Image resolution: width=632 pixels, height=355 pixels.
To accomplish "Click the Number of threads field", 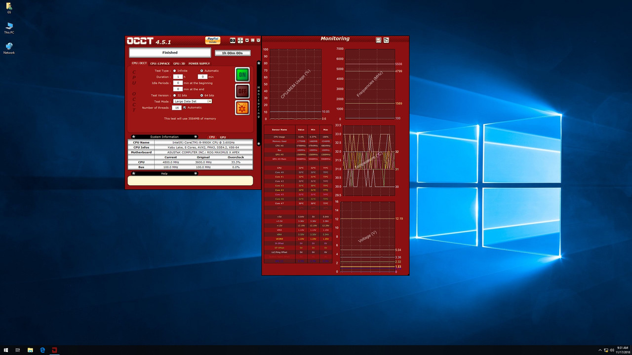I will coord(176,107).
